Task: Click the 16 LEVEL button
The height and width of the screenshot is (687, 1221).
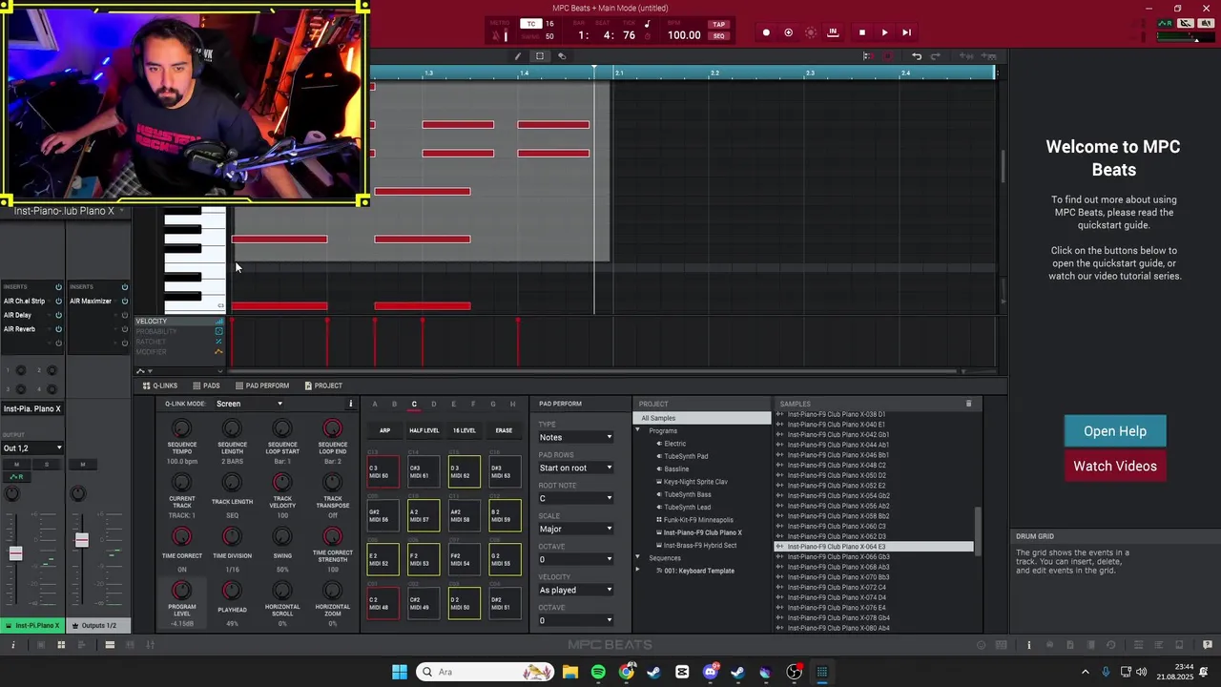Action: tap(465, 430)
